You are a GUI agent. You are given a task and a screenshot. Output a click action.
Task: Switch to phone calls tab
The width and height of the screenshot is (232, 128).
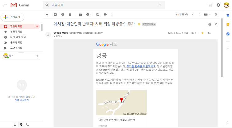pyautogui.click(x=27, y=125)
